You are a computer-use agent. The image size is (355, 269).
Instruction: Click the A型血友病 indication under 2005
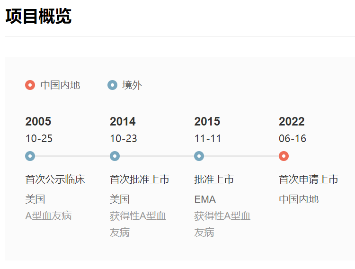(48, 216)
